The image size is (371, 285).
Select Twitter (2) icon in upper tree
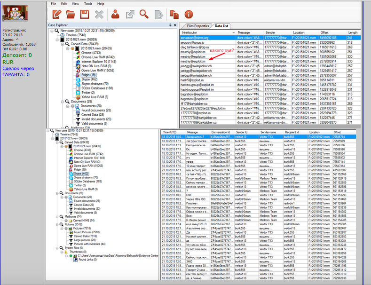tap(78, 93)
